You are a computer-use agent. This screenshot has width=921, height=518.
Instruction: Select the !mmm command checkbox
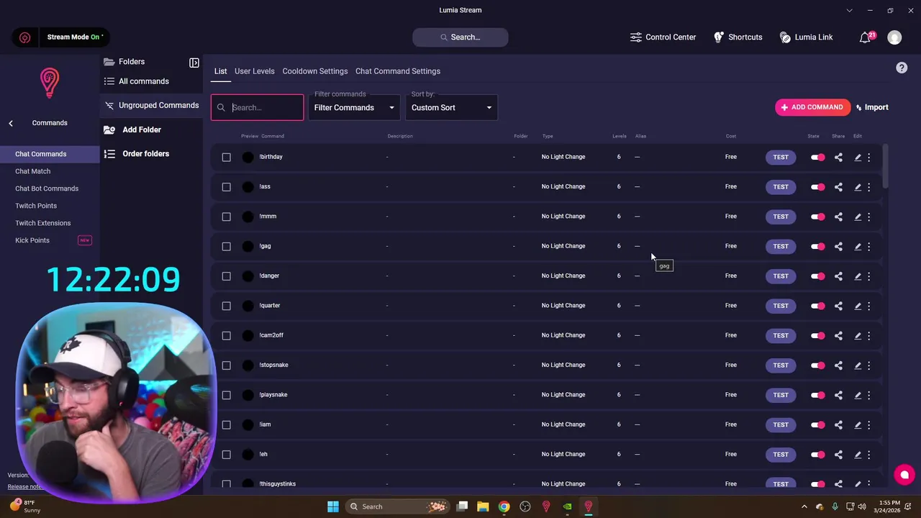(227, 217)
